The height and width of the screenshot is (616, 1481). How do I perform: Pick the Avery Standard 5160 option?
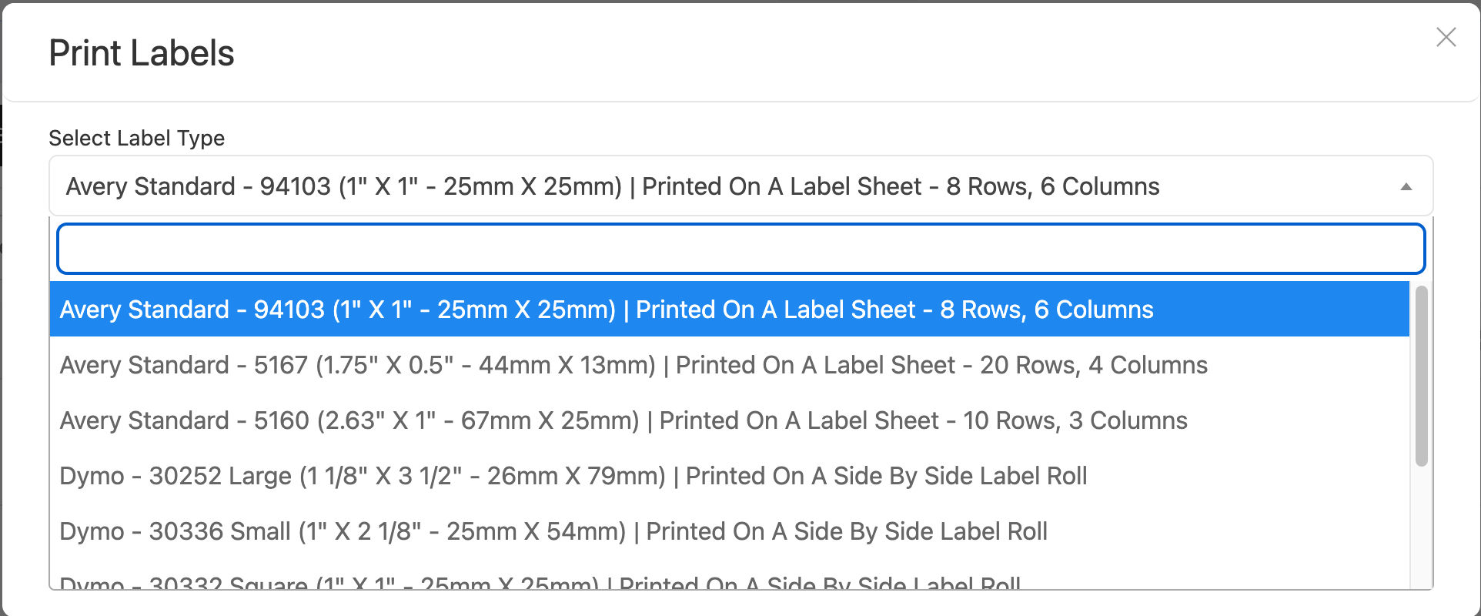(623, 420)
